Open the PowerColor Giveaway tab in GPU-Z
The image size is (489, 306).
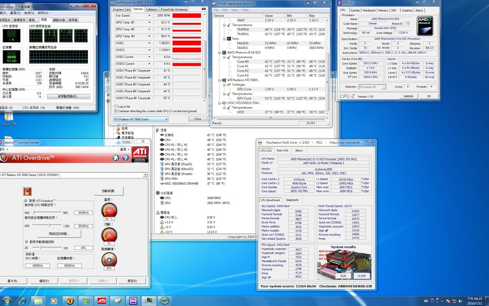click(174, 9)
